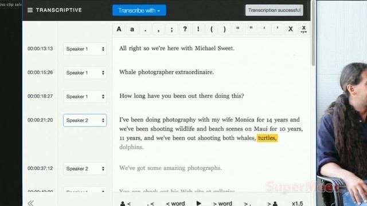Click the highlighted word turtles
Screen dimensions: 367x206
point(267,138)
